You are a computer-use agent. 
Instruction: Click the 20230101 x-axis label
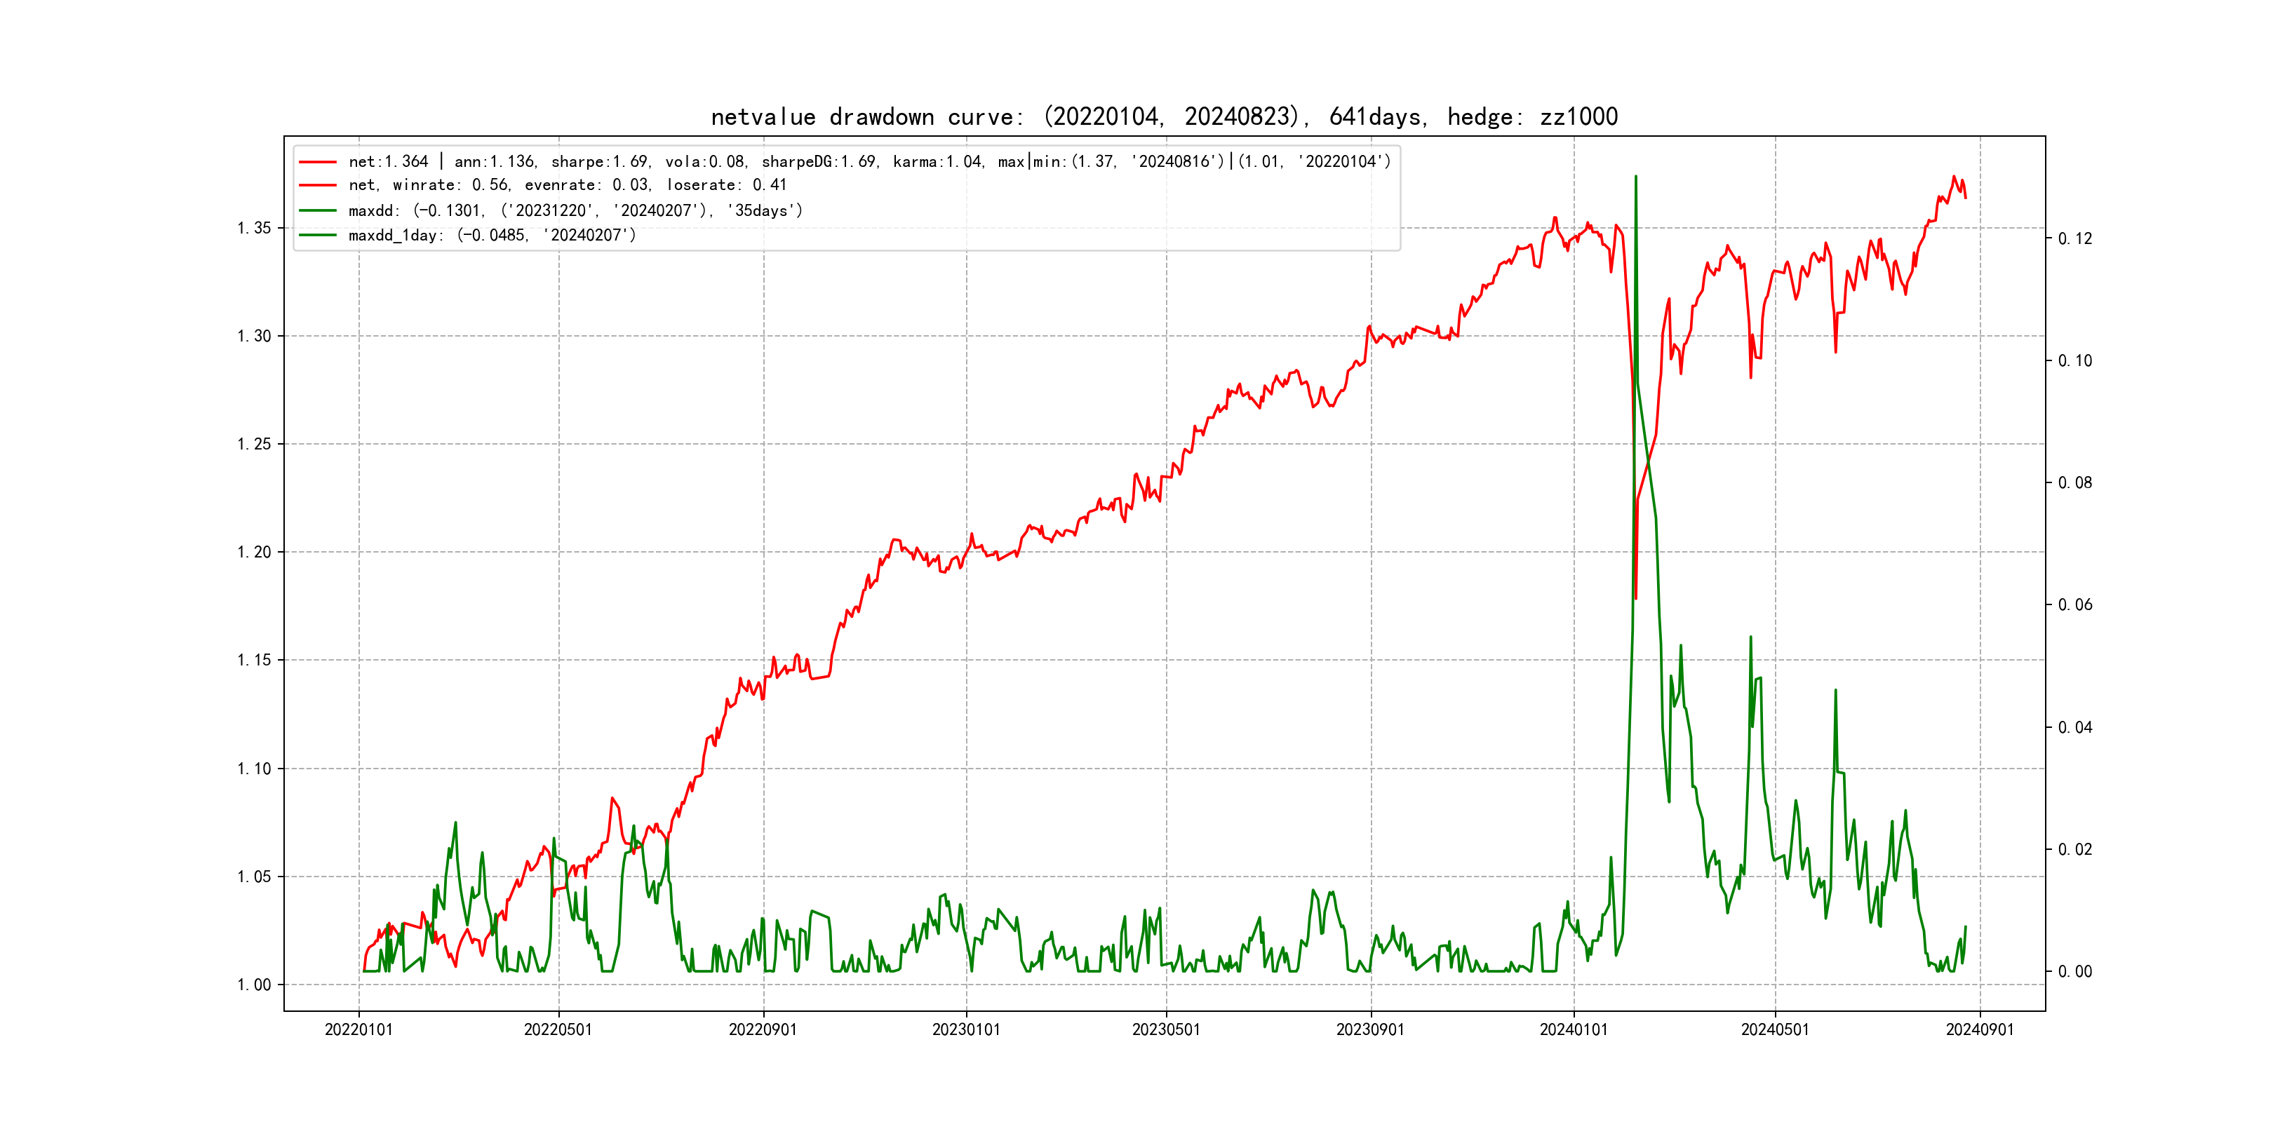point(966,1030)
